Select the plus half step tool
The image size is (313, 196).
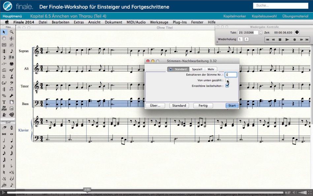(x=12, y=172)
